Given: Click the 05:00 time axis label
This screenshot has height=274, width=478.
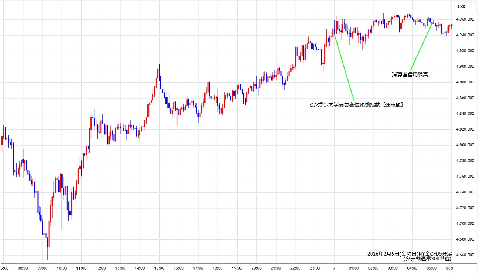Looking at the screenshot, I should tap(431, 268).
